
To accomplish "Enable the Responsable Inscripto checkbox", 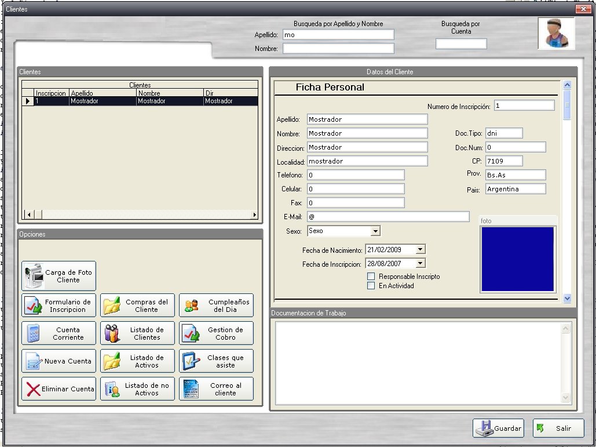I will coord(371,277).
